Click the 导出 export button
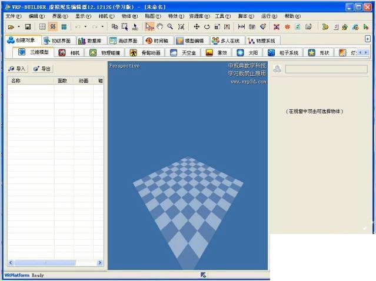Screen dimensions: 376x281 point(42,69)
